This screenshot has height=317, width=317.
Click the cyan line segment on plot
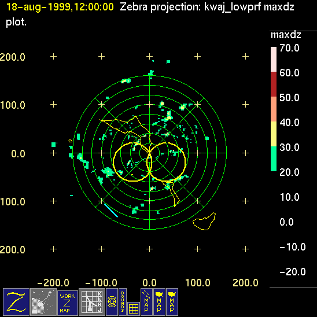111,210
